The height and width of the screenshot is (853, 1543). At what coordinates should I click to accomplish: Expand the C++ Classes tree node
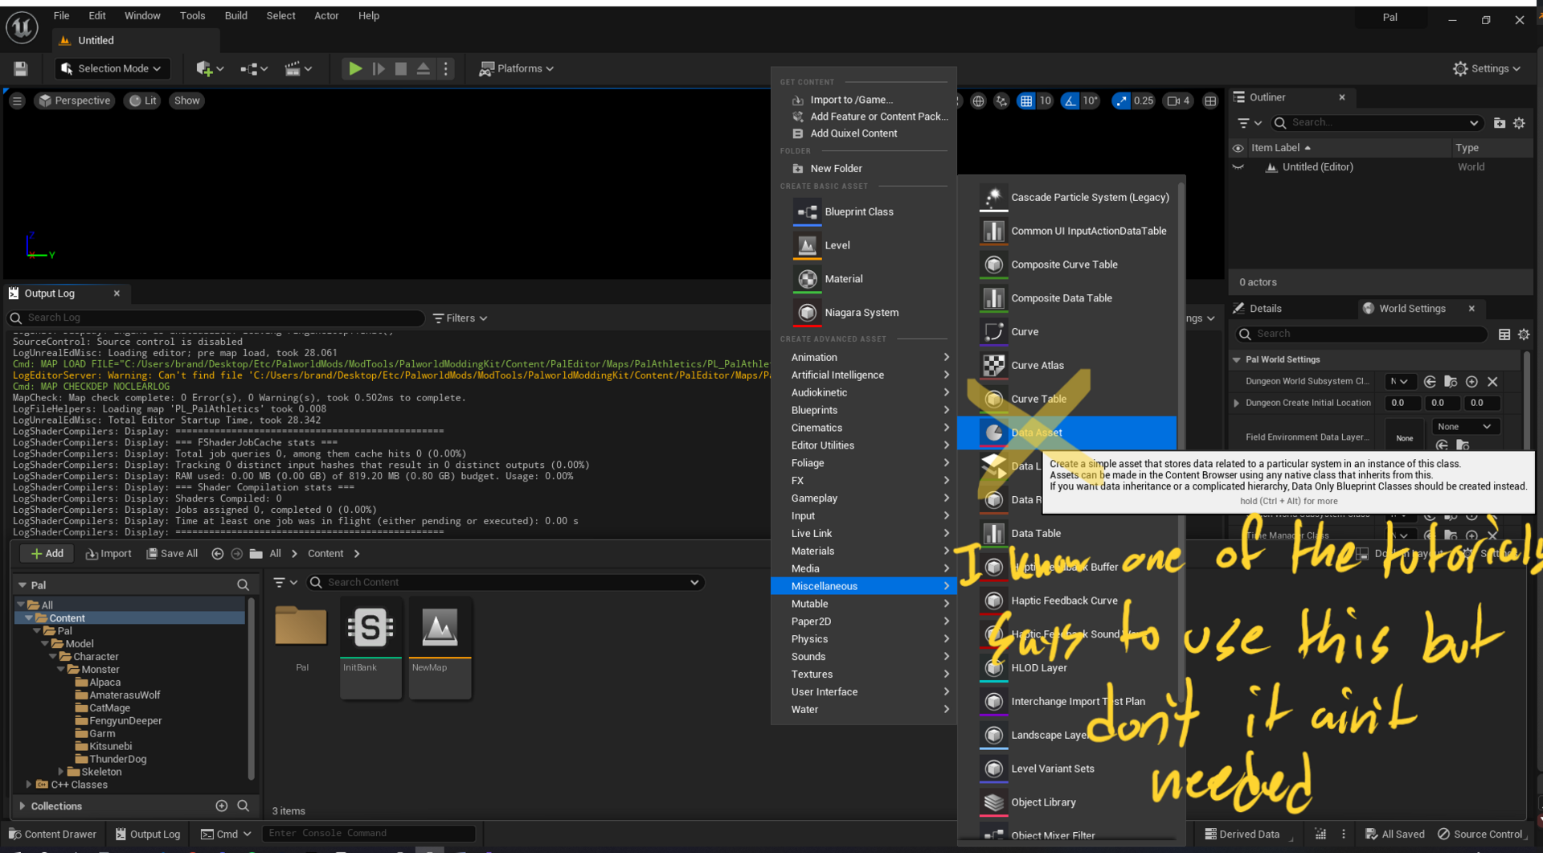coord(29,785)
